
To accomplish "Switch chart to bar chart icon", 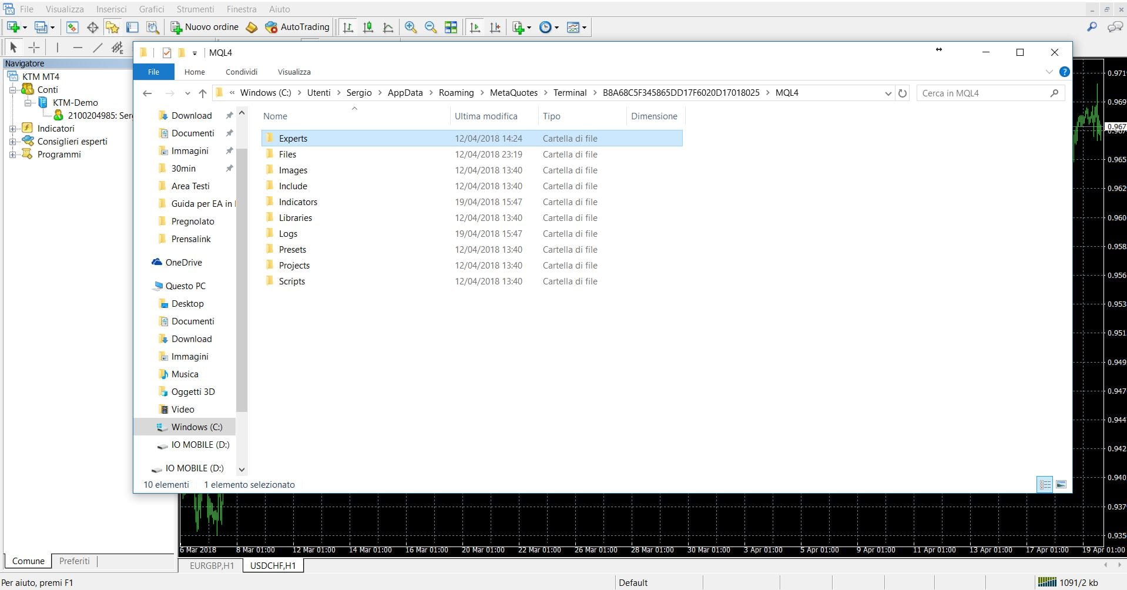I will tap(348, 27).
